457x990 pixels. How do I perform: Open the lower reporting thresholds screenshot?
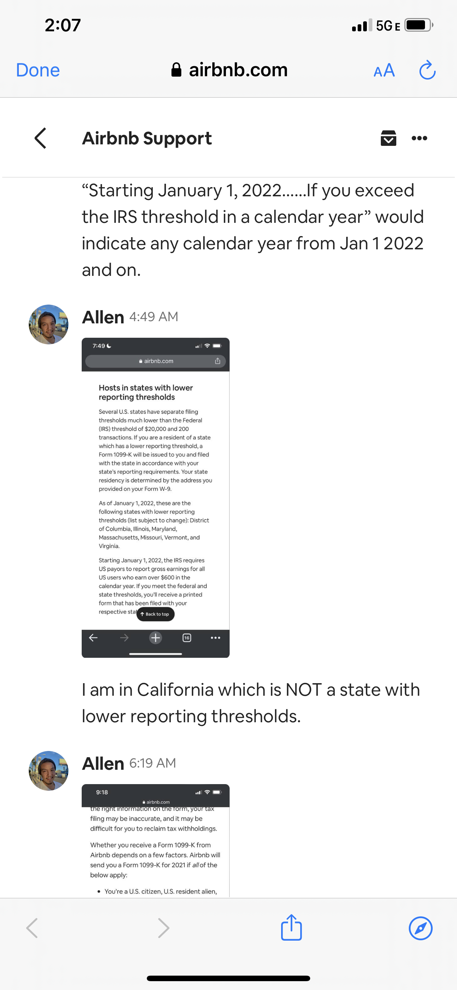tap(156, 497)
